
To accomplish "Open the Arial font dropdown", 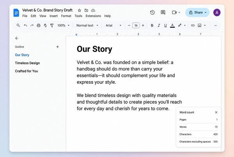I will tap(113, 25).
